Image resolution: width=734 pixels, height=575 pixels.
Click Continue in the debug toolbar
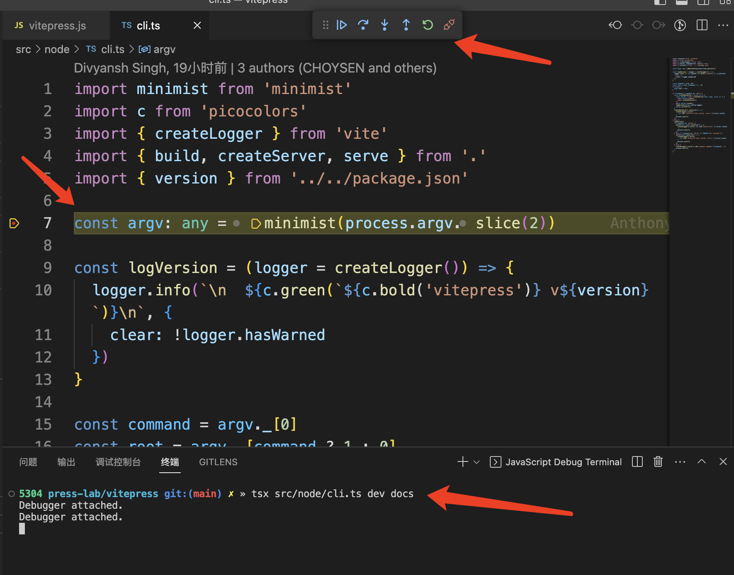(342, 25)
